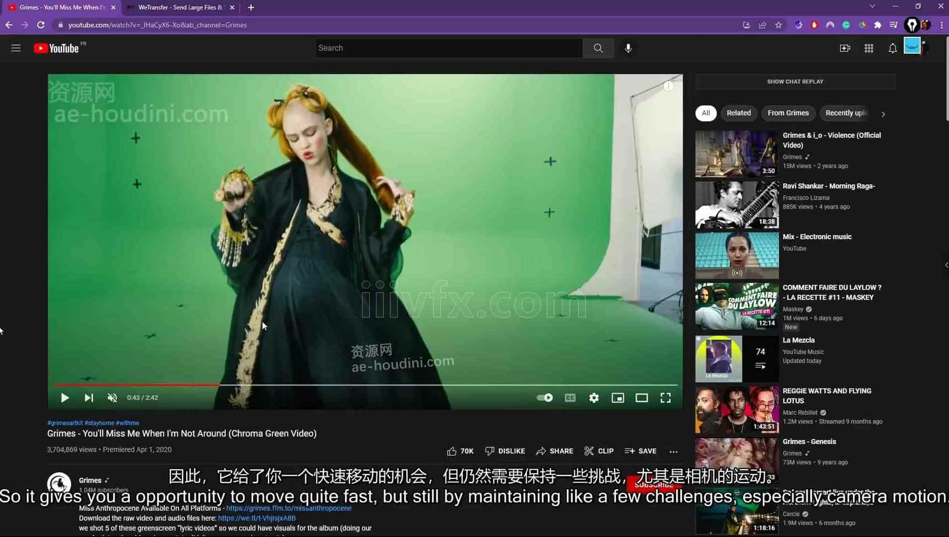Open the YouTube hamburger guide menu
The image size is (949, 537).
(x=16, y=48)
